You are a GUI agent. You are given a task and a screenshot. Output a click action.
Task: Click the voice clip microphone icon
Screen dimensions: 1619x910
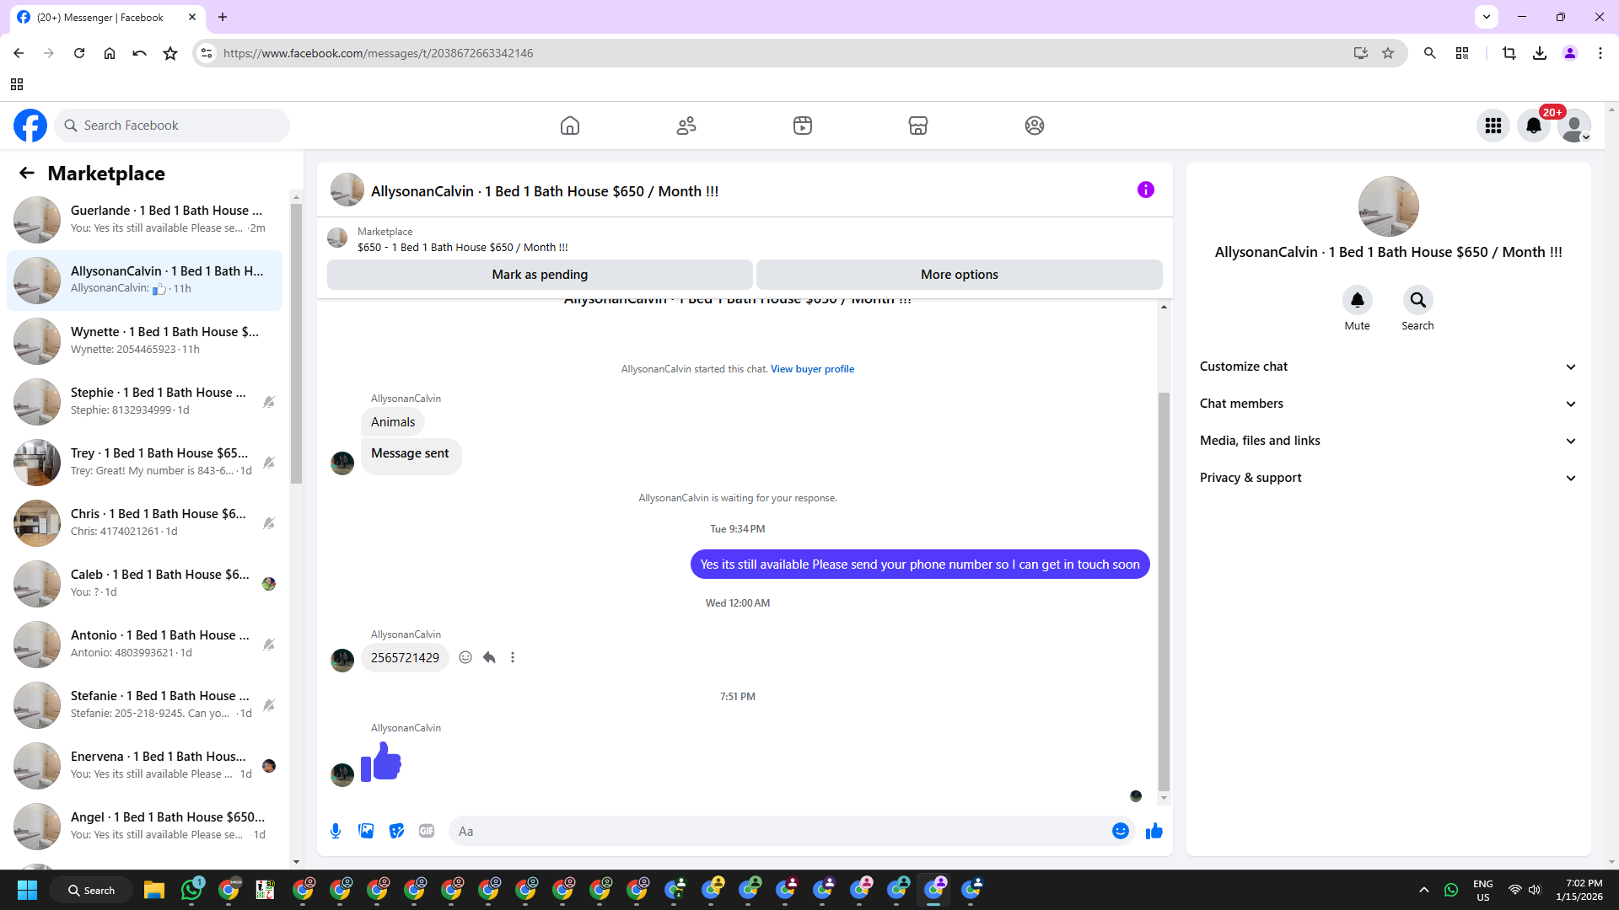click(336, 831)
